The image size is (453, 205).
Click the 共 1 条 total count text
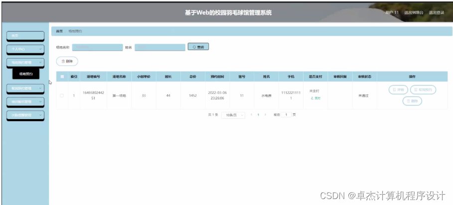click(213, 115)
